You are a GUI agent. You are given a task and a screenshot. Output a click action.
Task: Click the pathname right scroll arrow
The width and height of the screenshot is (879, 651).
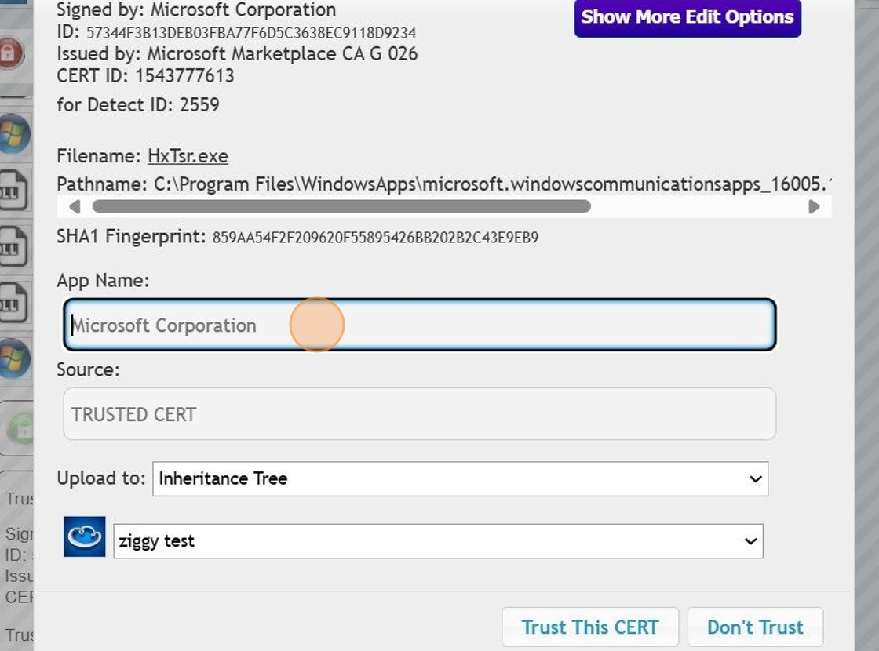(815, 206)
